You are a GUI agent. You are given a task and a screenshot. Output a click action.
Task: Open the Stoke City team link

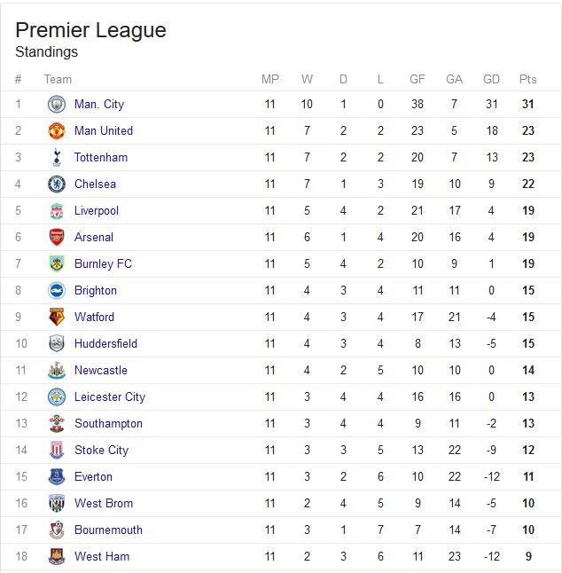(102, 451)
